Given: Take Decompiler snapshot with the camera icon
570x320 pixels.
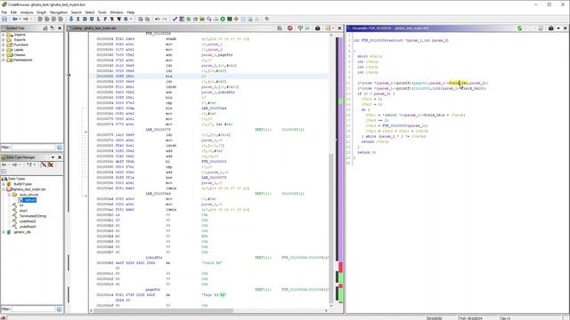Looking at the screenshot, I should 550,28.
